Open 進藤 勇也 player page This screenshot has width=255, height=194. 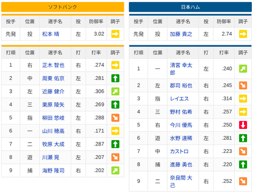(x=181, y=164)
